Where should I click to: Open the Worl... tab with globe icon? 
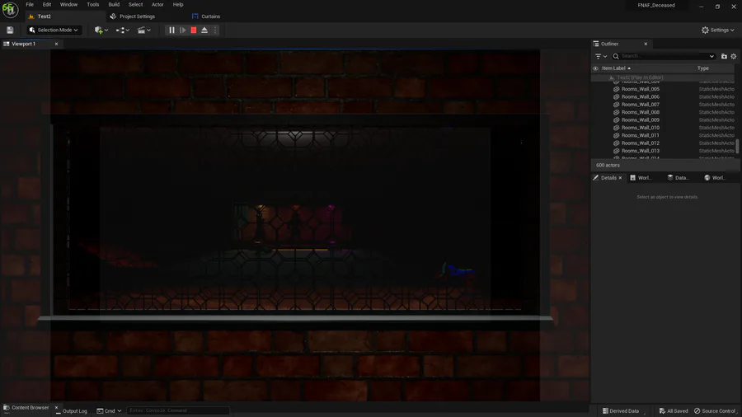[x=715, y=178]
